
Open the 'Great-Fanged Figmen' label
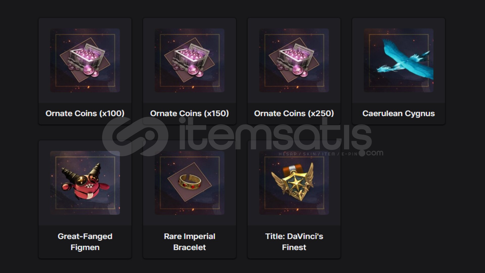pos(85,242)
